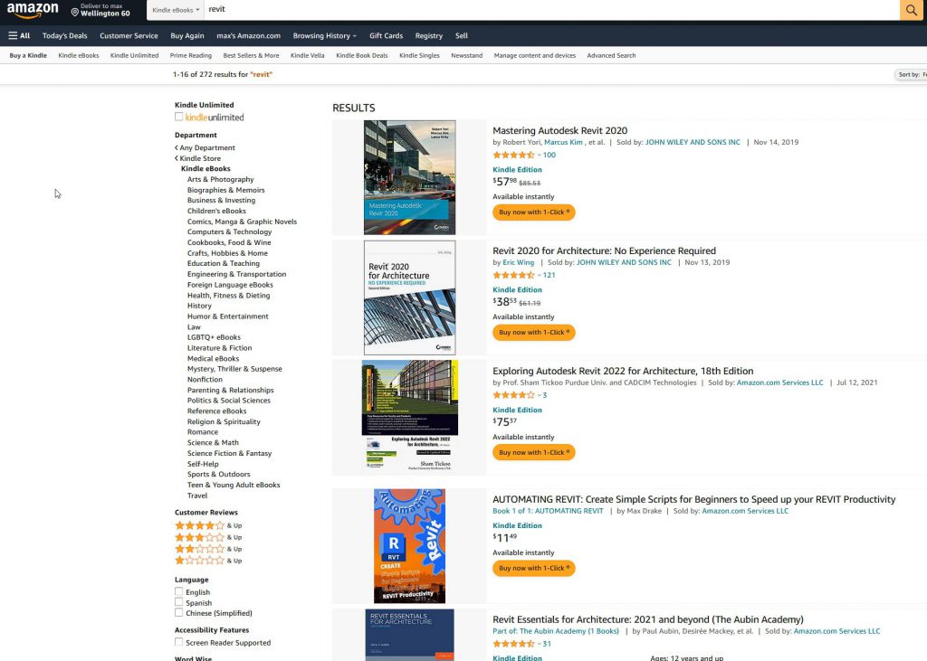927x661 pixels.
Task: Filter by four stars & up rating
Action: click(200, 525)
